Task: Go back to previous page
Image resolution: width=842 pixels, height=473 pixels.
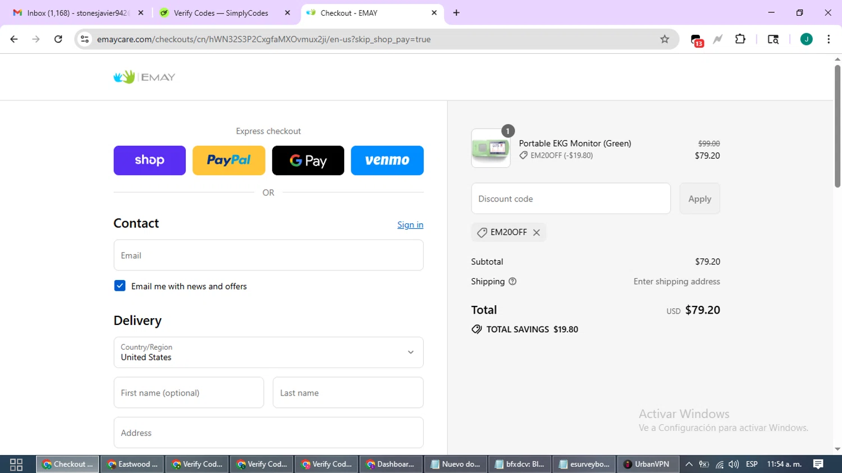Action: click(x=14, y=39)
